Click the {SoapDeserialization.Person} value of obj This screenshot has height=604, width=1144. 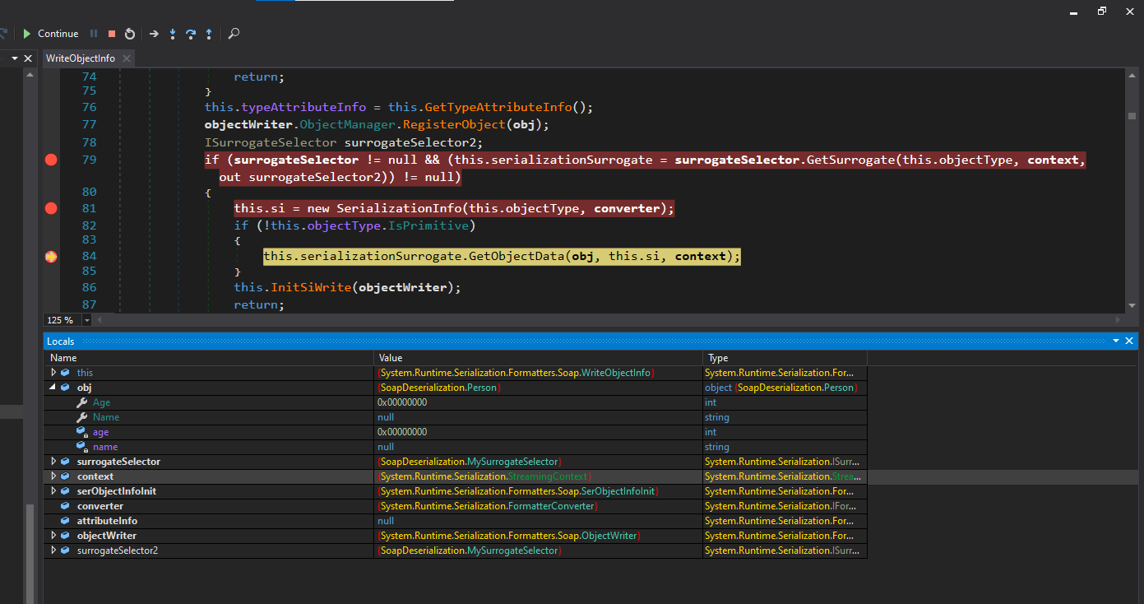(439, 388)
